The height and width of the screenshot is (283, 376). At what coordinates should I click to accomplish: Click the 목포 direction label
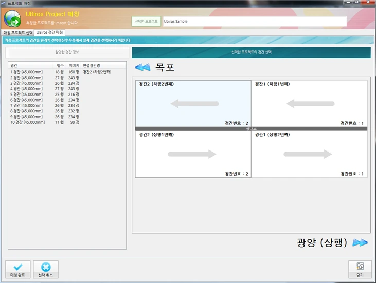[165, 67]
